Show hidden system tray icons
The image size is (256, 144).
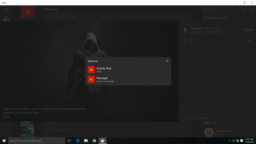click(x=229, y=140)
